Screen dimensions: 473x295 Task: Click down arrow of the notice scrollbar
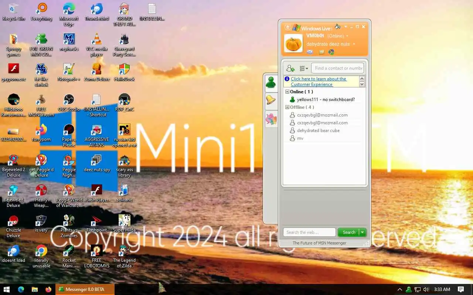362,84
